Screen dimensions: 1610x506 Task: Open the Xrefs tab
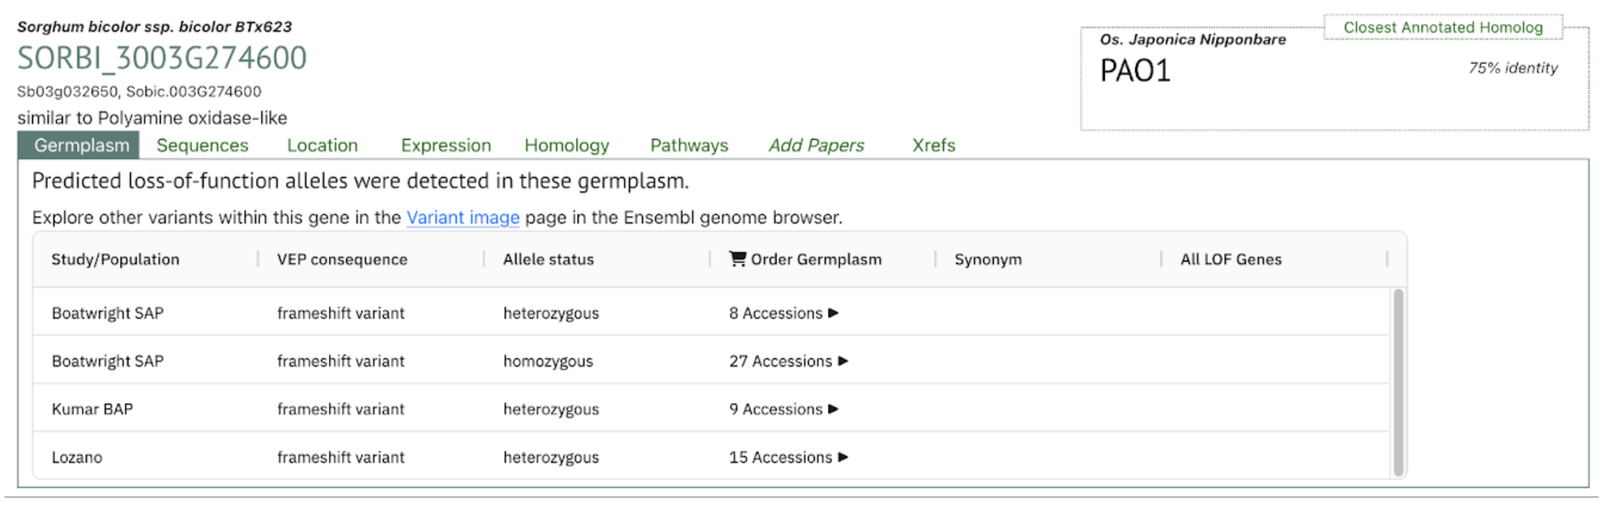933,145
